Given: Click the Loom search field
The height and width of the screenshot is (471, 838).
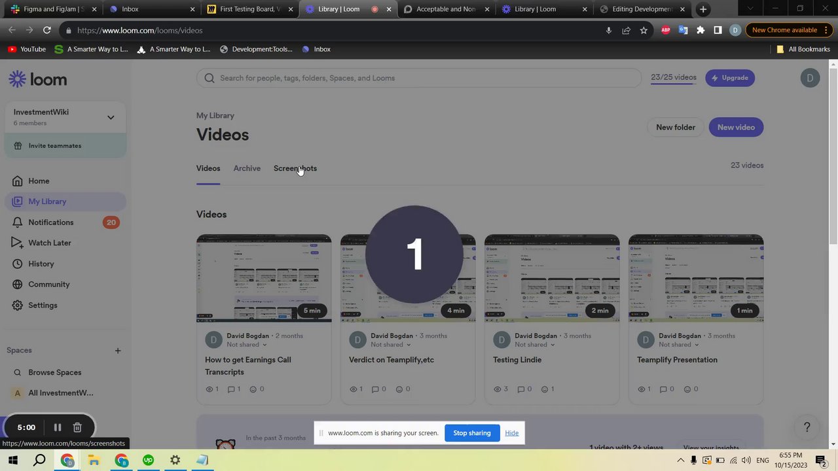Looking at the screenshot, I should [419, 78].
